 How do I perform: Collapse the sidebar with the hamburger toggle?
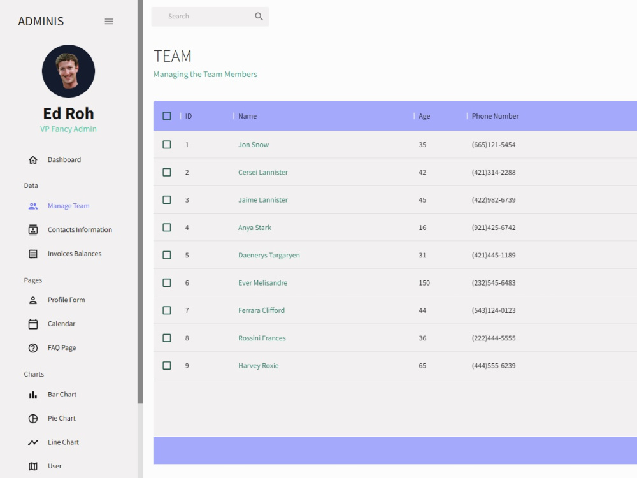click(x=108, y=21)
